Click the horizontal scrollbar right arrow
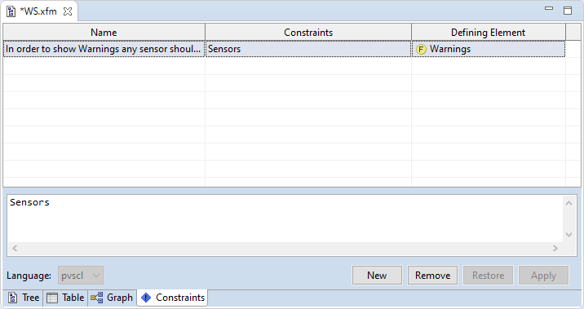This screenshot has width=584, height=309. click(555, 249)
